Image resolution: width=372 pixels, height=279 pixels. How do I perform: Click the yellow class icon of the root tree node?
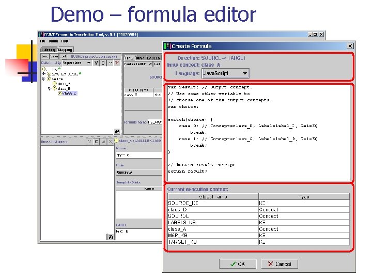(43, 69)
